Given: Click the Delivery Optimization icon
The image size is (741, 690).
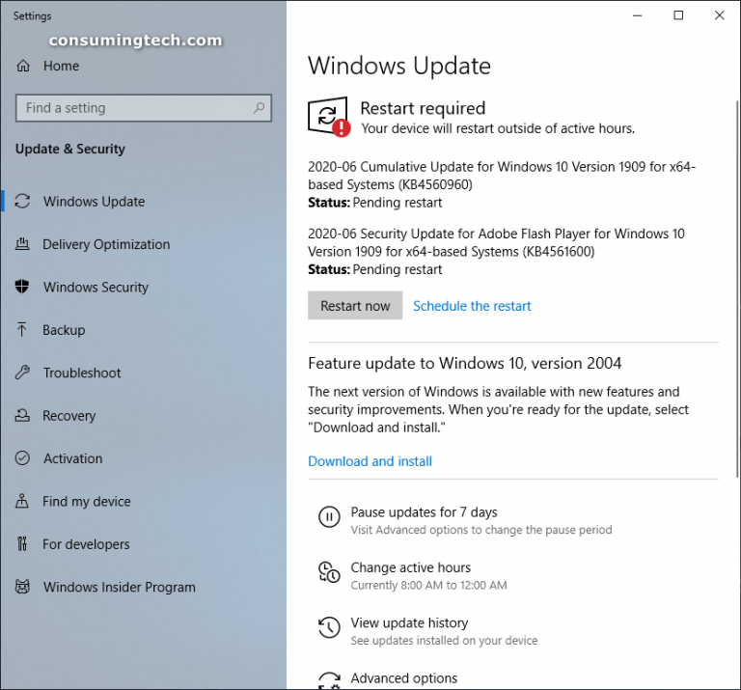Looking at the screenshot, I should pos(22,244).
